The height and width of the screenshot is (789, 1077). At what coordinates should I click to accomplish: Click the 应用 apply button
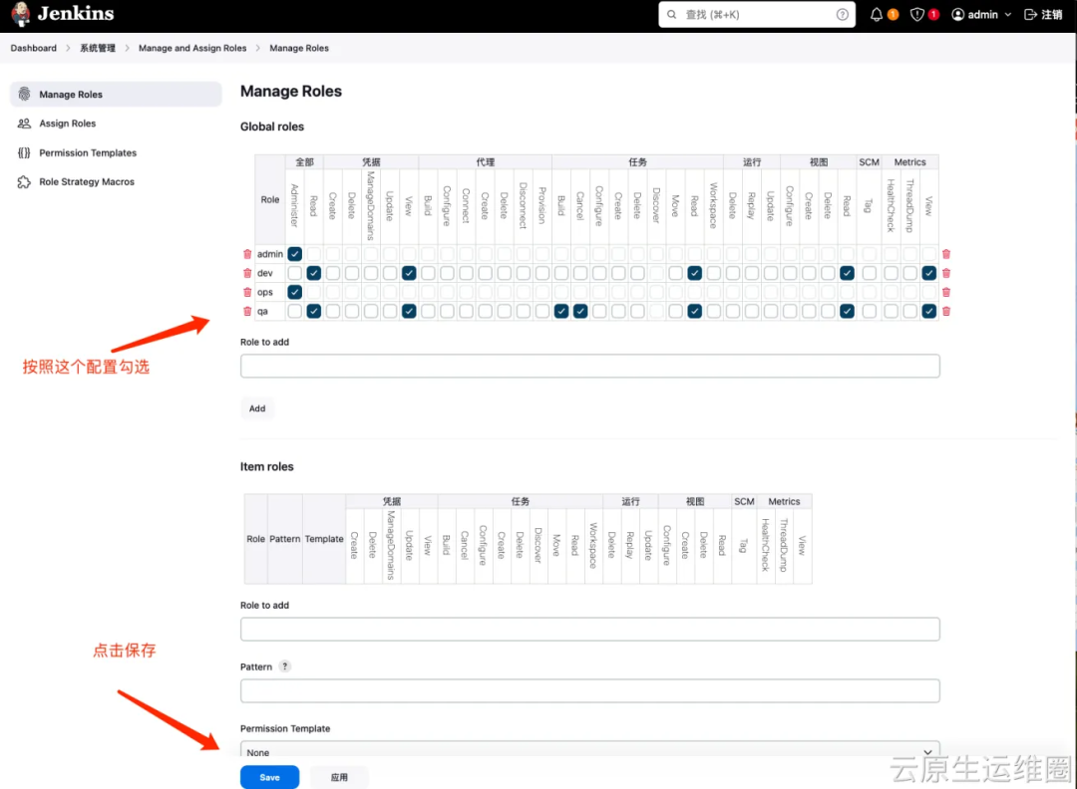(x=339, y=777)
